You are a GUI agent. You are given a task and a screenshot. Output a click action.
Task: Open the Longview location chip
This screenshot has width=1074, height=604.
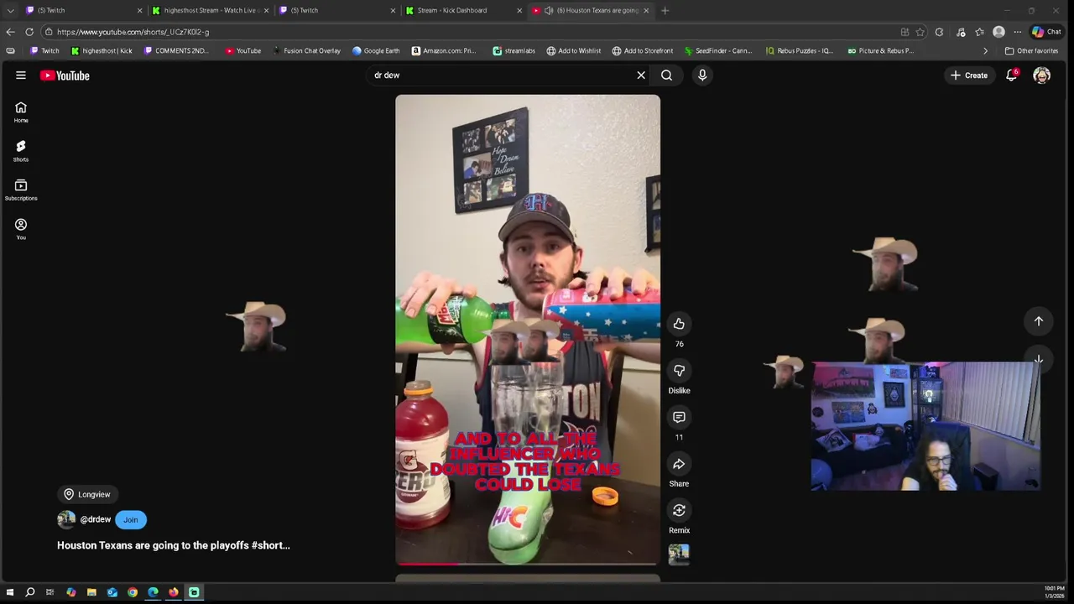click(x=87, y=495)
